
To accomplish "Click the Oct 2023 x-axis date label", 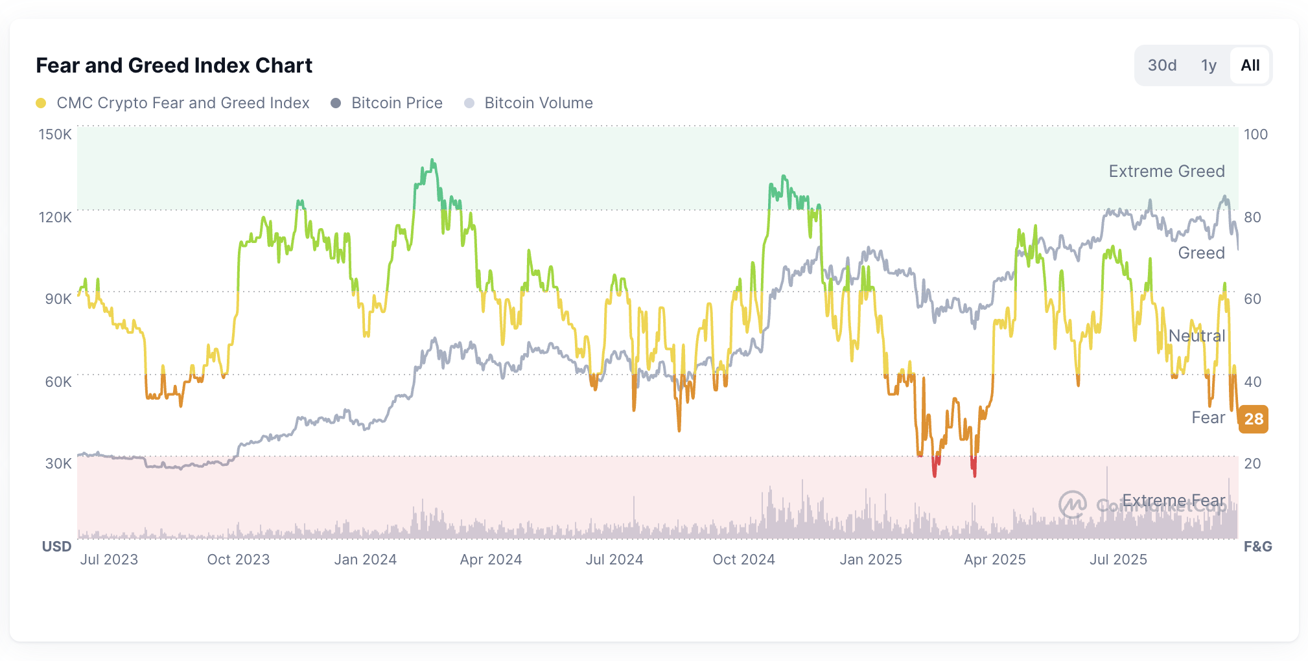I will [x=238, y=559].
